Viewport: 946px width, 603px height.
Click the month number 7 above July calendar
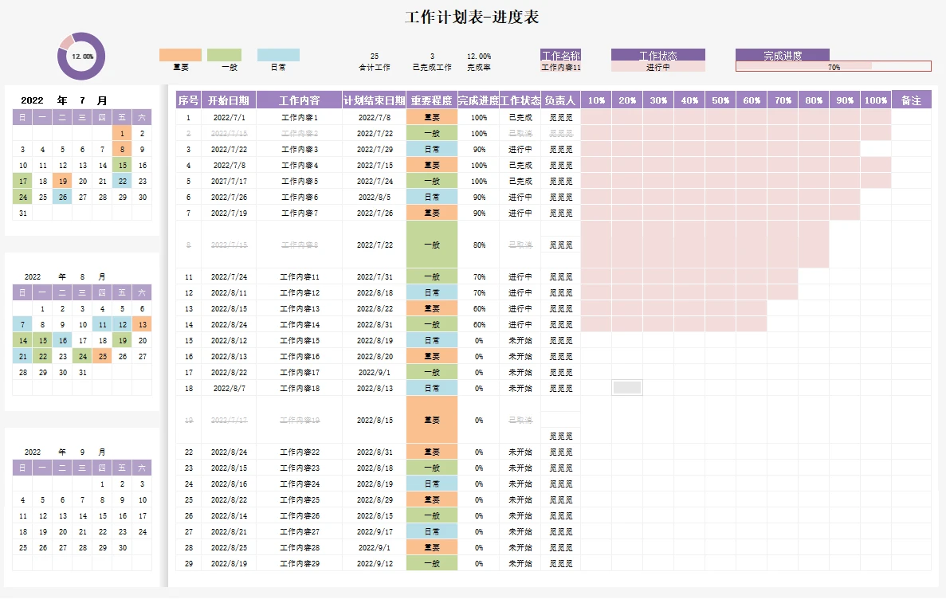(82, 100)
